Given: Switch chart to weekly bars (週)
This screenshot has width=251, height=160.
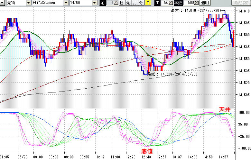Looking at the screenshot, I should pyautogui.click(x=128, y=3).
